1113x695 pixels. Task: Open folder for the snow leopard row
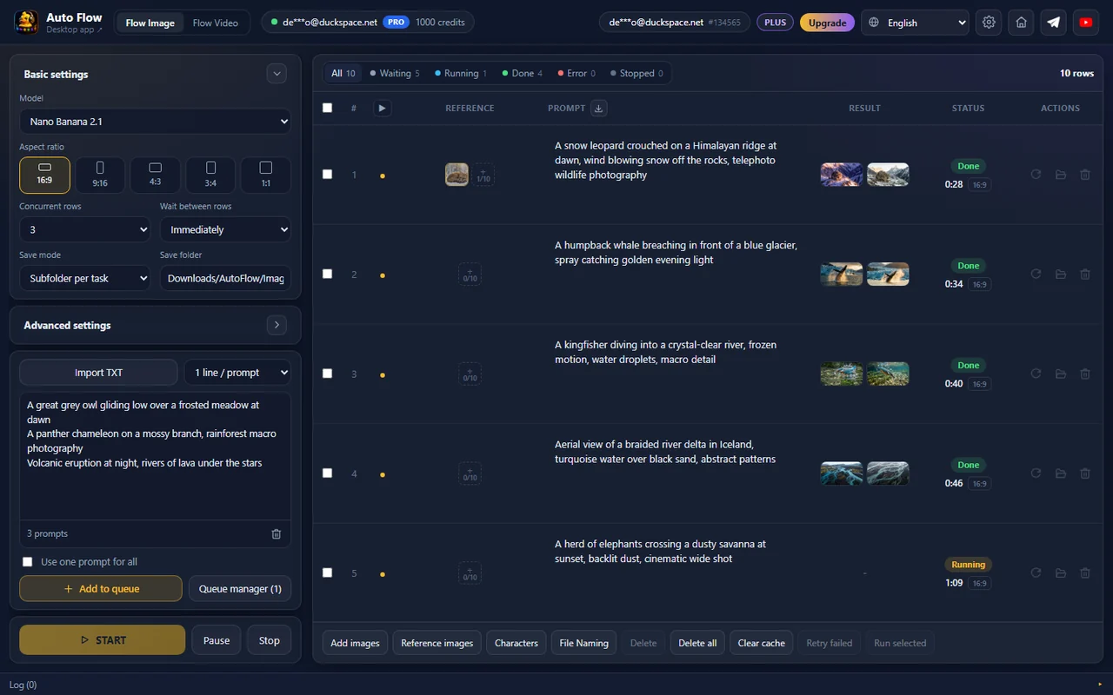pos(1061,175)
